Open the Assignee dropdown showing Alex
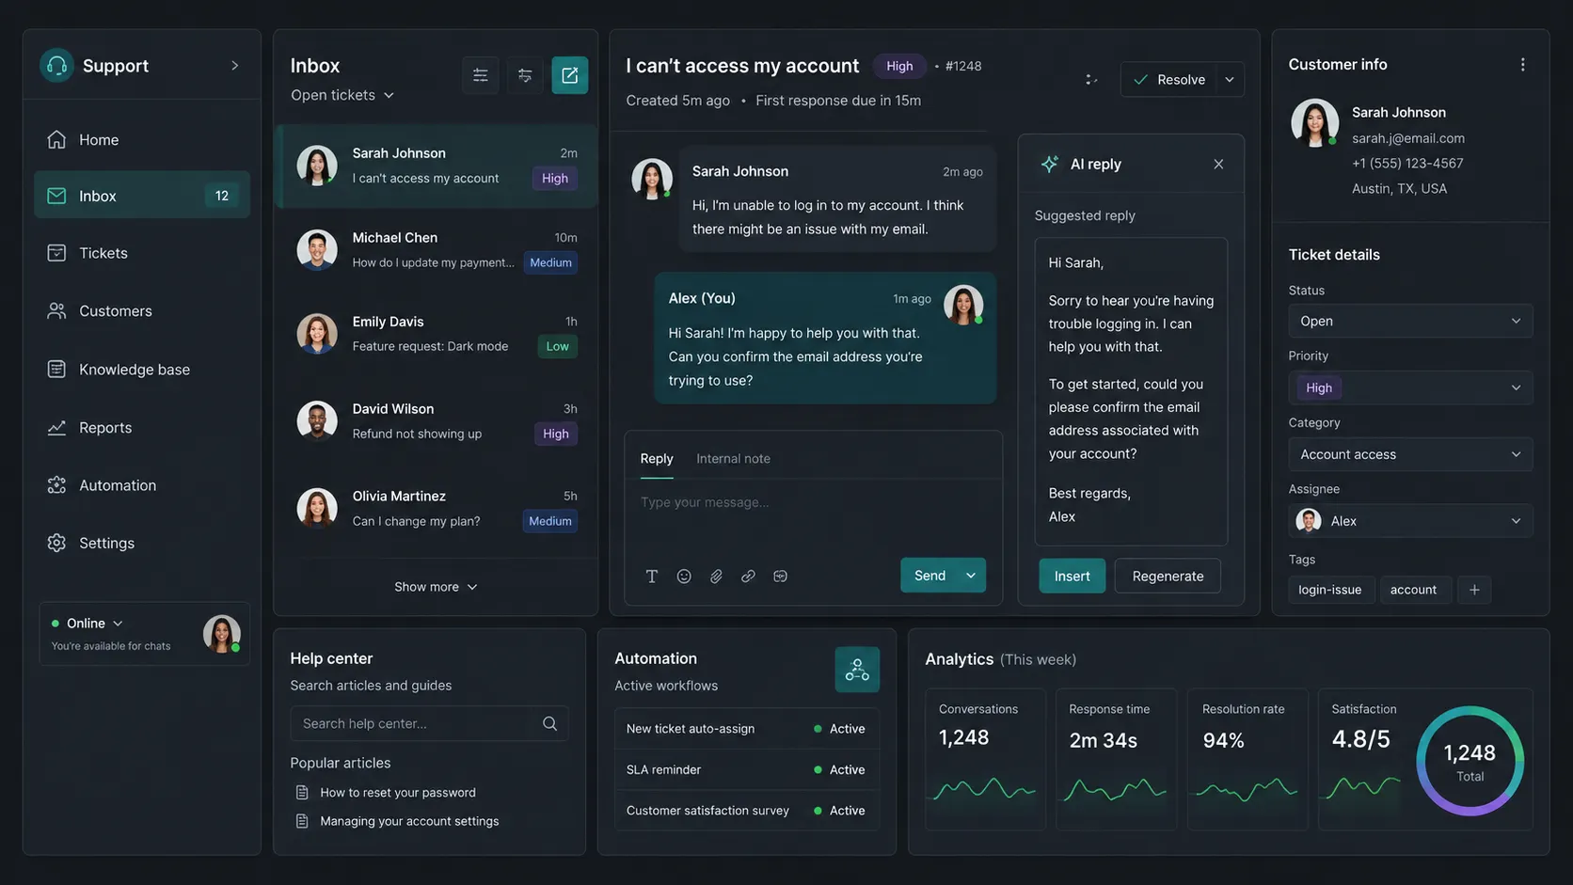Screen dimensions: 1573x885 coord(1410,521)
